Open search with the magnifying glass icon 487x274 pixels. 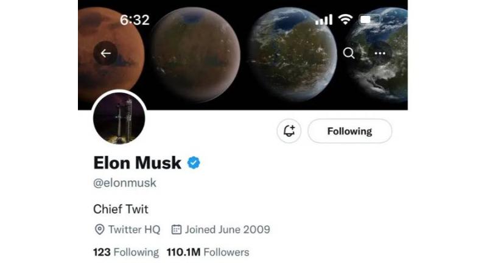pos(349,54)
